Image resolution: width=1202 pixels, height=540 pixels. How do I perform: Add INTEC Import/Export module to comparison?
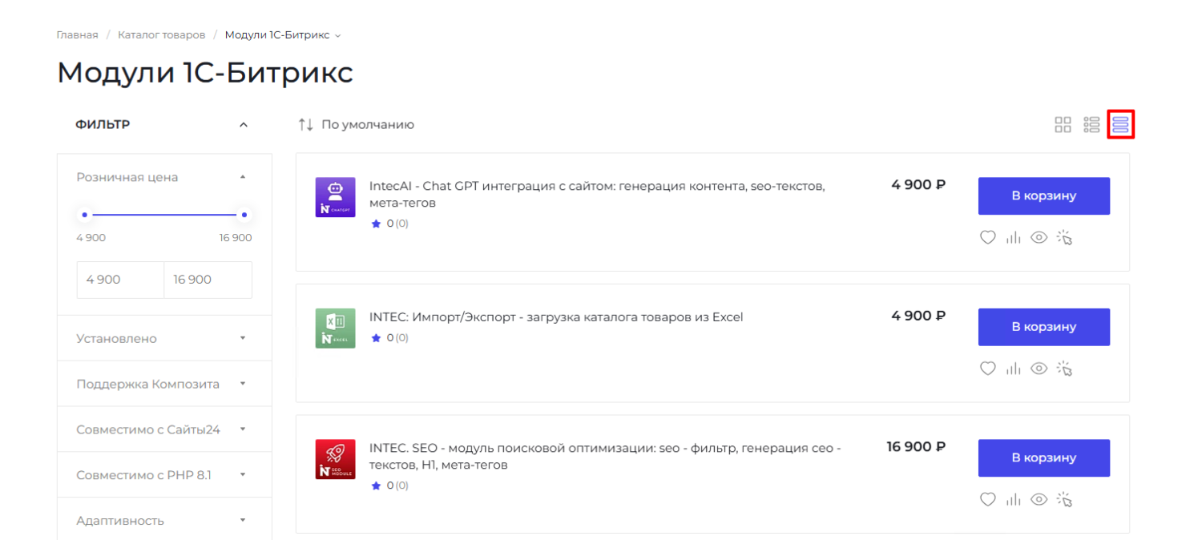(1014, 369)
